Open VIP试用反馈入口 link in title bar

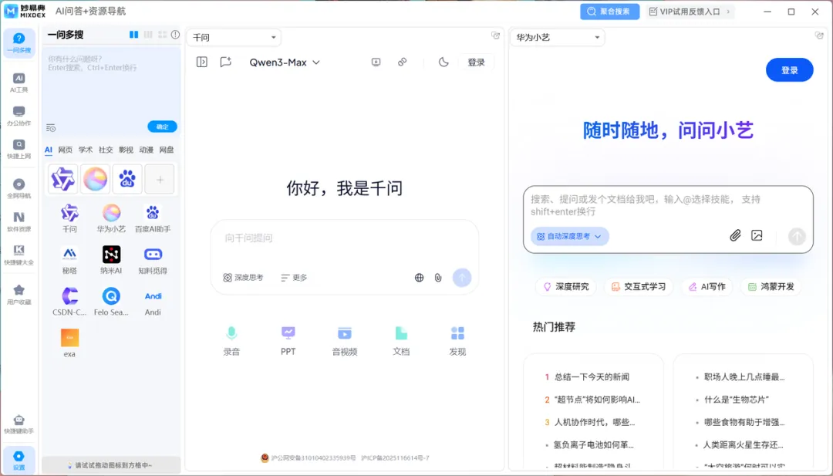689,11
